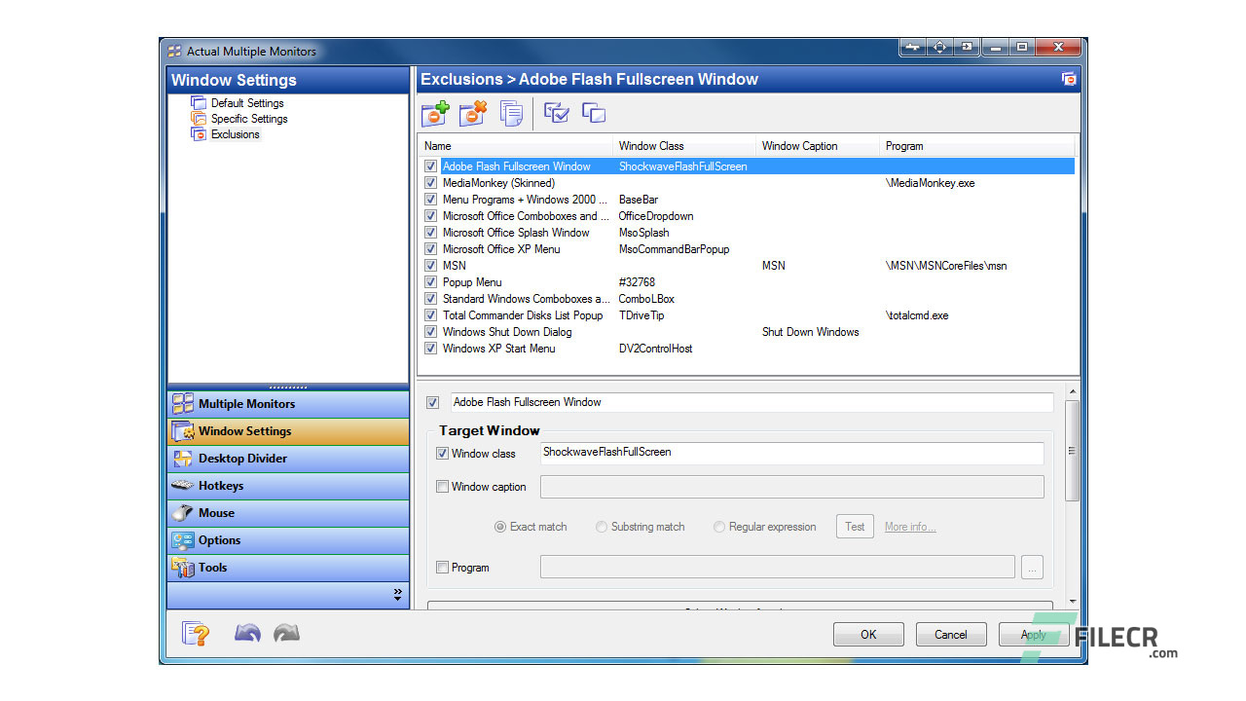Click the exclusion name text field
1246x701 pixels.
[751, 402]
